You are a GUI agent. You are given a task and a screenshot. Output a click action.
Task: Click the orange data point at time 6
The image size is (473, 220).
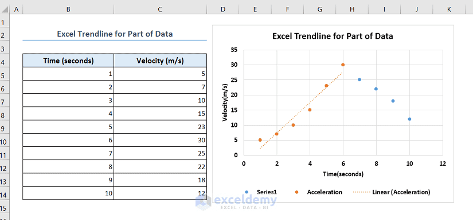coord(343,65)
